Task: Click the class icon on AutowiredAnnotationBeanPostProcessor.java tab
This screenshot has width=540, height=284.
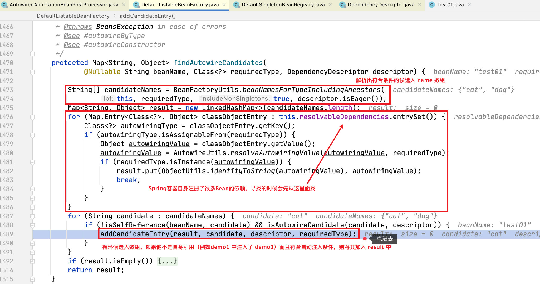Action: click(x=4, y=5)
